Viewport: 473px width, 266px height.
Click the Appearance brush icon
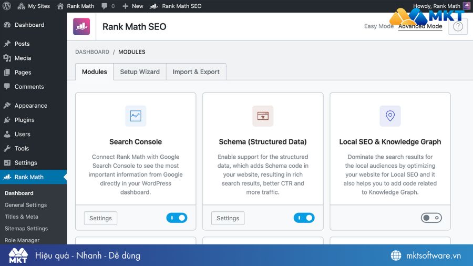click(x=7, y=106)
